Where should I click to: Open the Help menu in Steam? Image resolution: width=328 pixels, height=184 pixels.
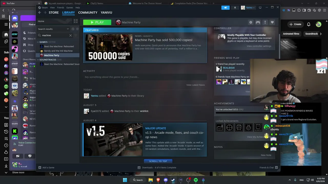coord(78,8)
